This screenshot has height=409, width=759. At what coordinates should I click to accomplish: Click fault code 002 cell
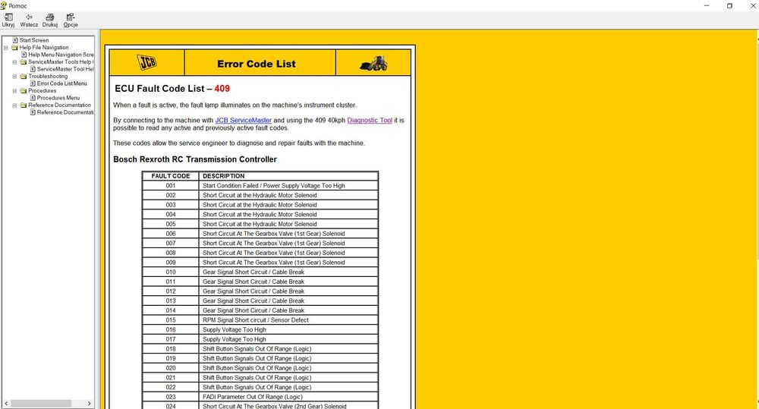(171, 196)
